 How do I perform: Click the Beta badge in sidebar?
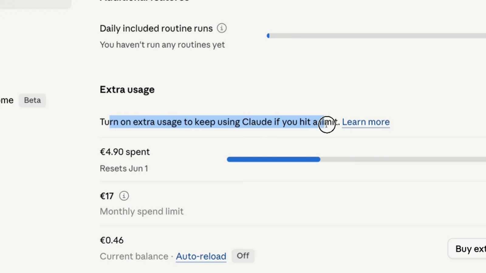tap(33, 100)
